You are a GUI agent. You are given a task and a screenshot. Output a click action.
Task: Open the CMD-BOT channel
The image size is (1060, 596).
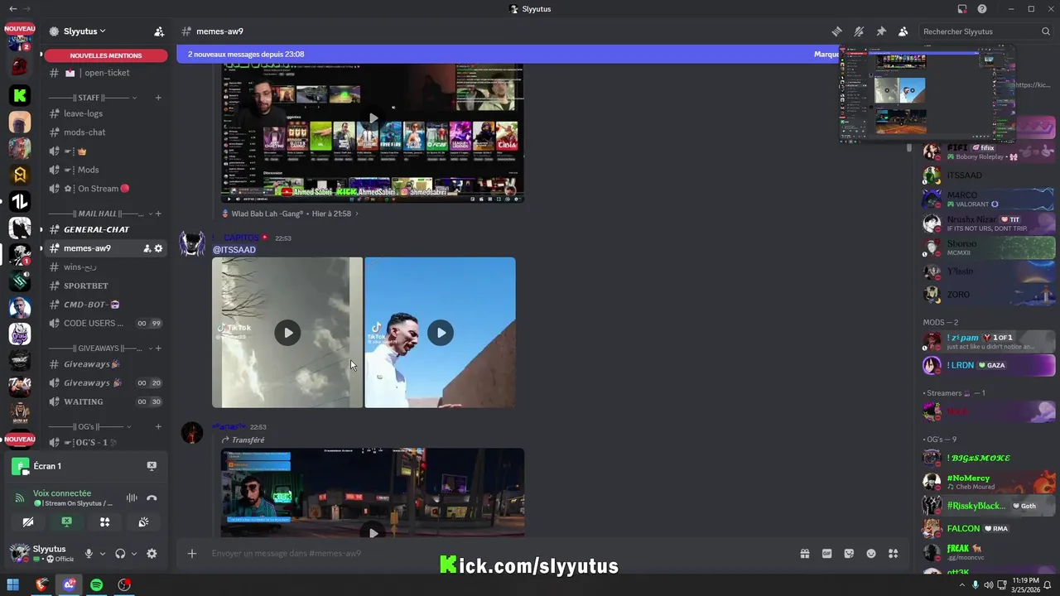coord(106,305)
